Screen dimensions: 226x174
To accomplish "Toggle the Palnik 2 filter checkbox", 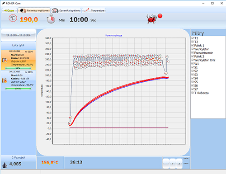I will click(x=193, y=56).
